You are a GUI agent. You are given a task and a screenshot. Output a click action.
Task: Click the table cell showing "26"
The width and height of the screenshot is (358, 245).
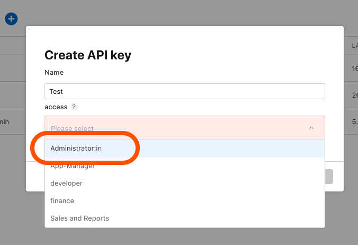coord(354,95)
